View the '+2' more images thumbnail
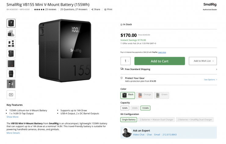The height and width of the screenshot is (144, 226). point(11,84)
